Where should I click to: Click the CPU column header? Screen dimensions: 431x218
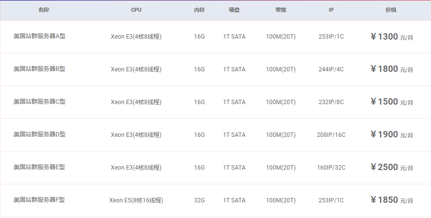pyautogui.click(x=136, y=10)
